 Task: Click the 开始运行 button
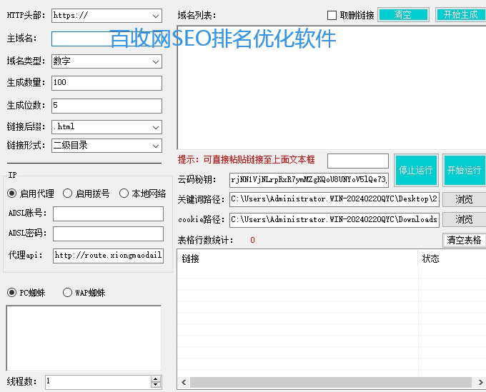click(x=464, y=171)
